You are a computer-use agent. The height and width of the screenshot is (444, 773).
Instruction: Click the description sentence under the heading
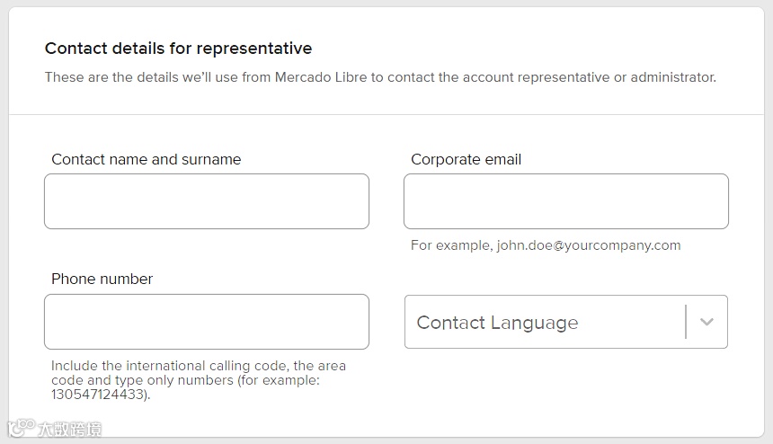click(380, 77)
